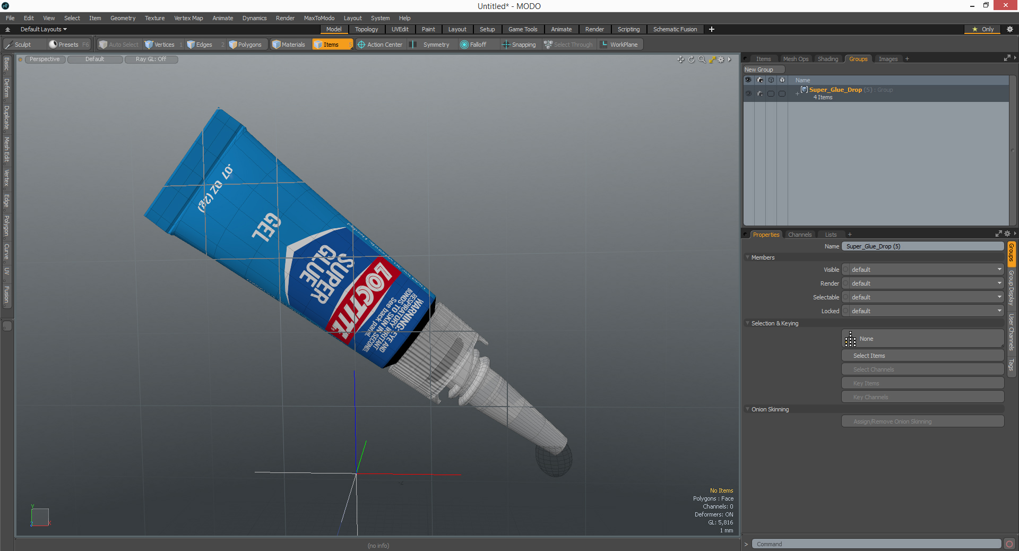The width and height of the screenshot is (1019, 551).
Task: Add a tab to the Items panel group
Action: (907, 59)
